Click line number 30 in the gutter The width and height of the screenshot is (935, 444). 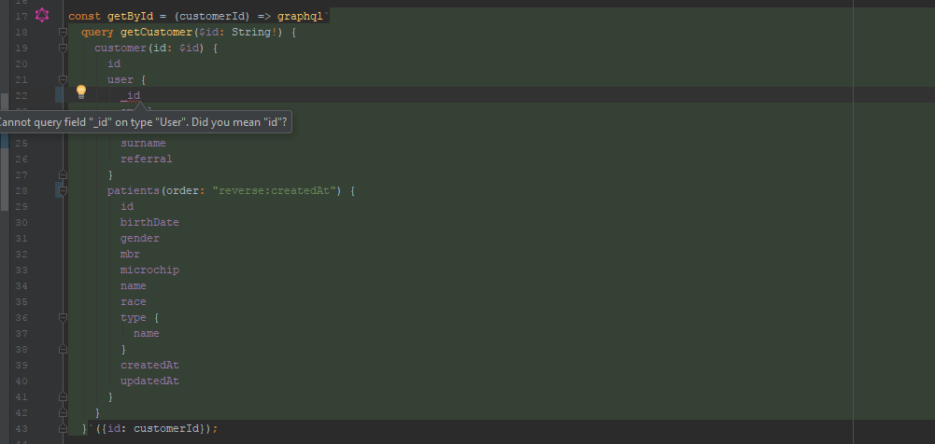[x=21, y=222]
